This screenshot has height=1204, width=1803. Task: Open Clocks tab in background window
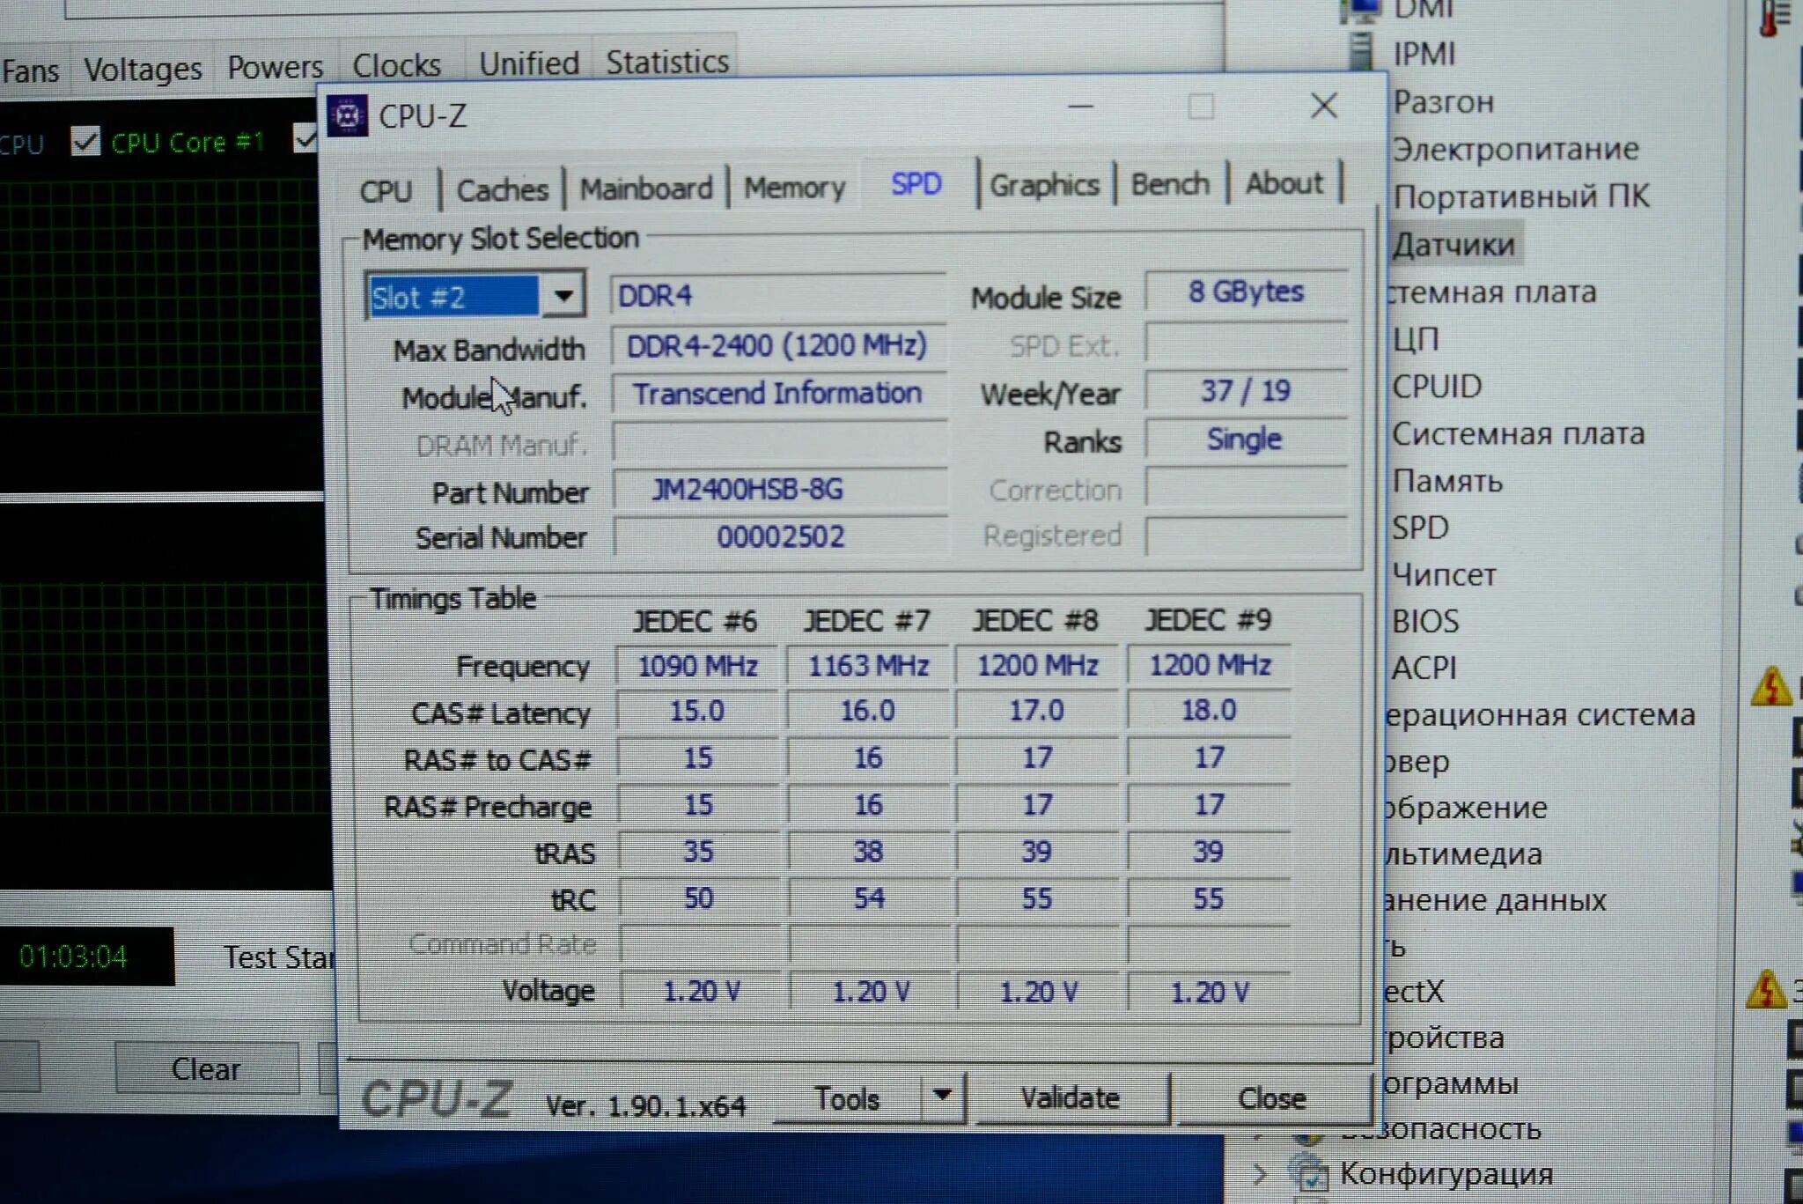[396, 65]
